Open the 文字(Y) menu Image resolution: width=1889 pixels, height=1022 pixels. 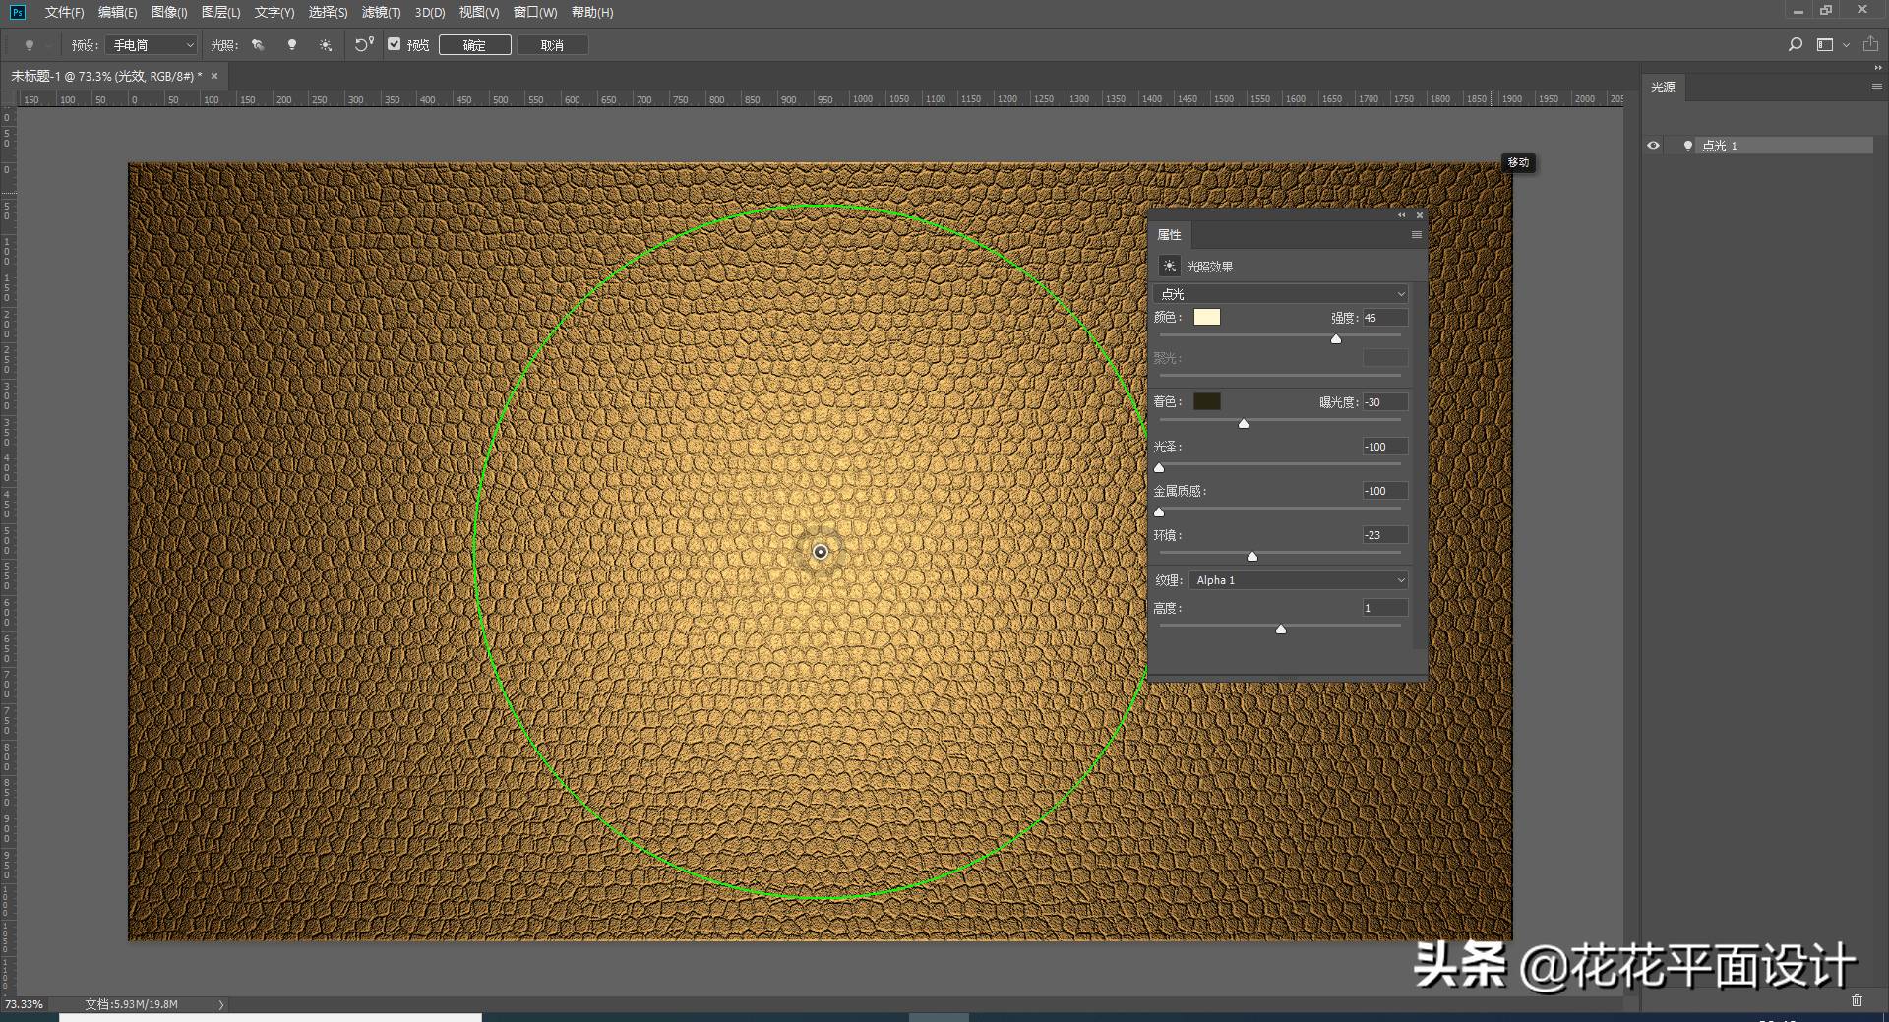[x=274, y=13]
